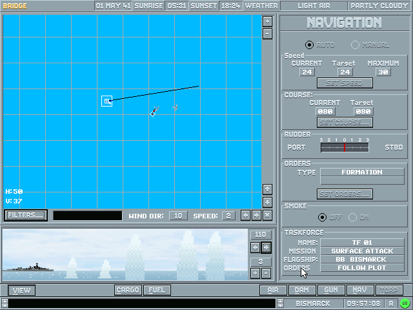Click the message log scroll arrows on the left
413x310 pixels.
tap(5, 304)
